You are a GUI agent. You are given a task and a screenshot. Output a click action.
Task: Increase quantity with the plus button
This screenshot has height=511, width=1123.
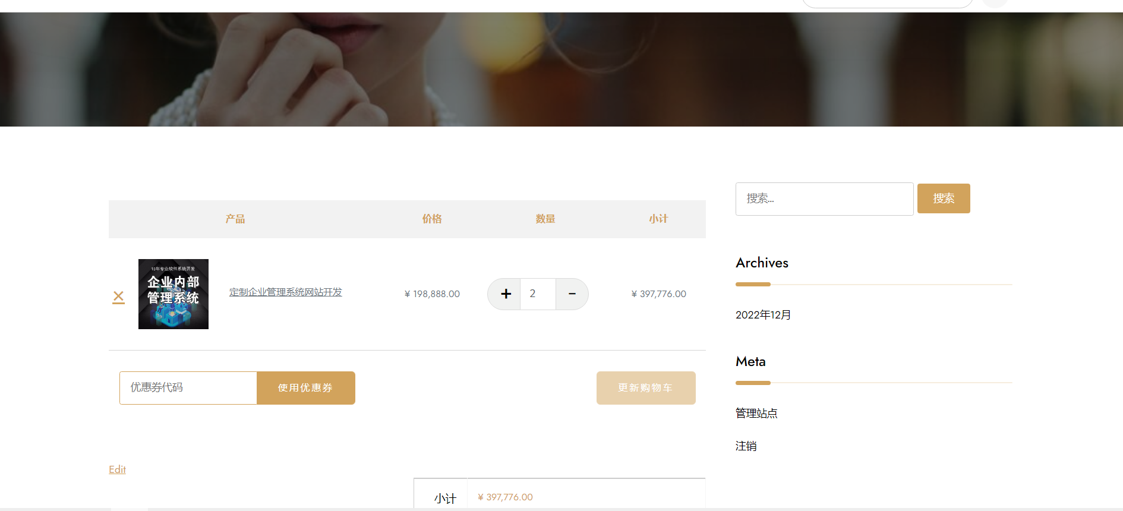click(505, 294)
